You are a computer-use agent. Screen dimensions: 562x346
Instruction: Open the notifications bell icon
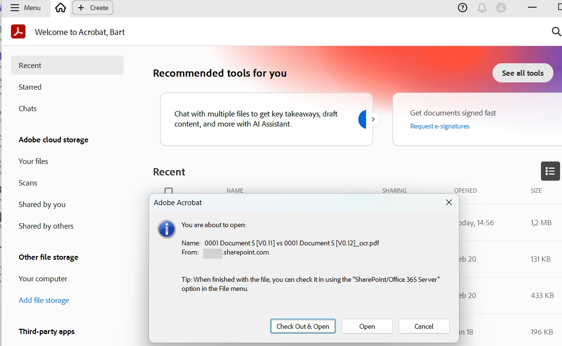pyautogui.click(x=482, y=8)
